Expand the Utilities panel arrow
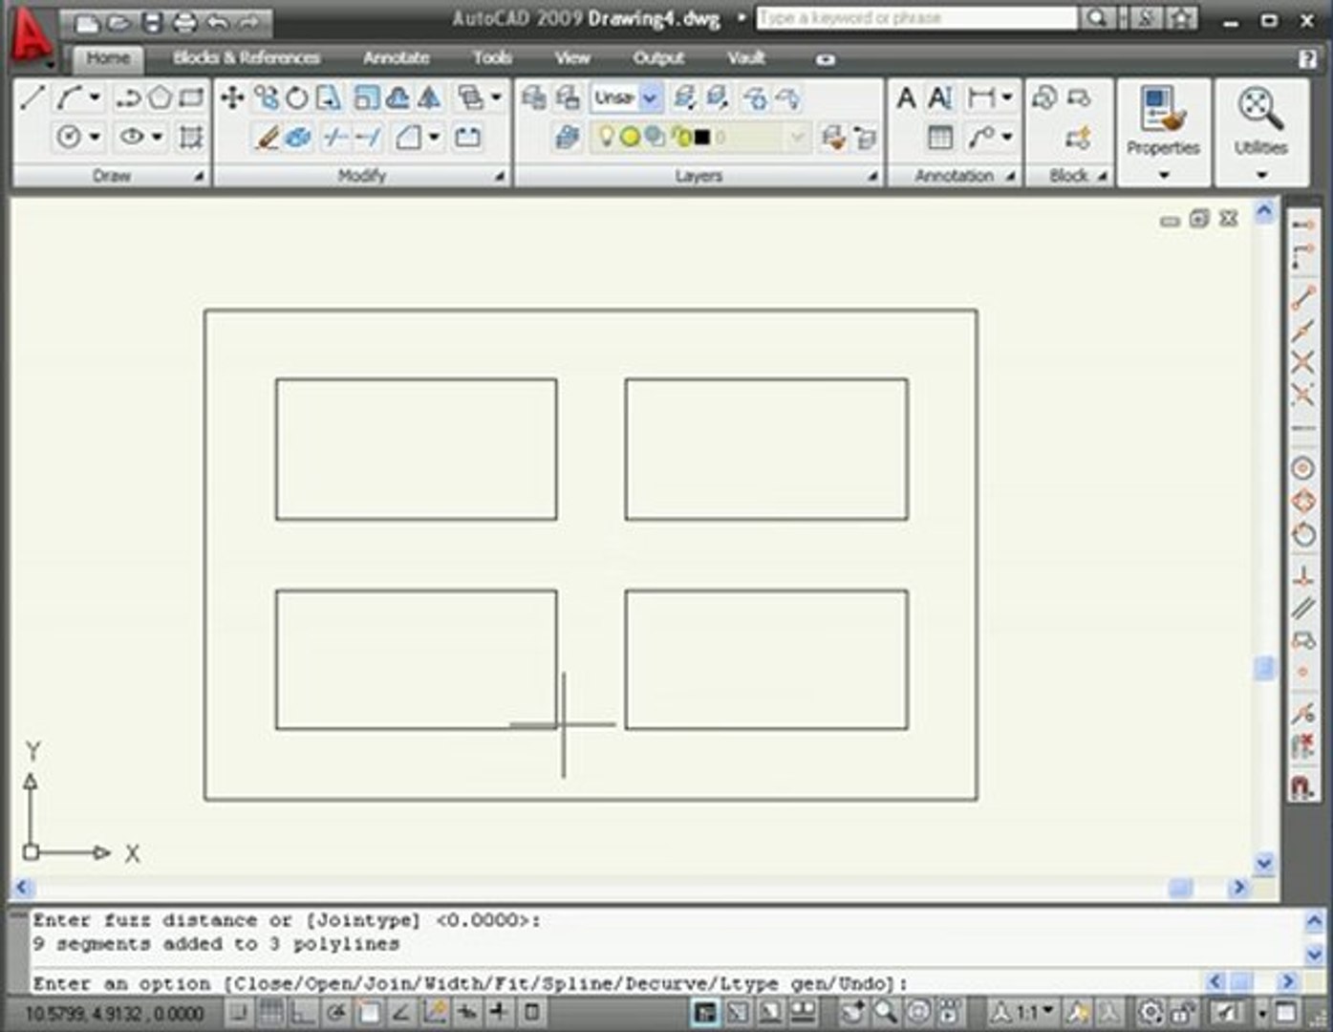This screenshot has width=1333, height=1032. pyautogui.click(x=1261, y=175)
